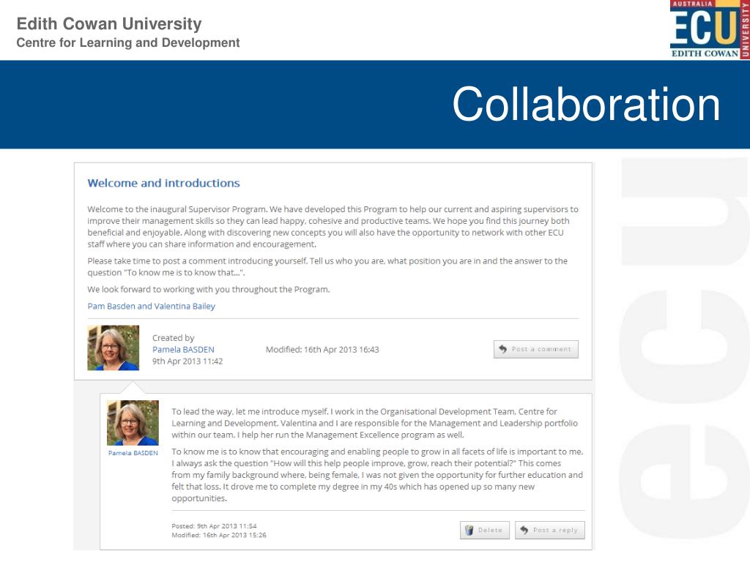
Task: Click the Posted 9th Apr 2013 11:54 timestamp
Action: (214, 525)
